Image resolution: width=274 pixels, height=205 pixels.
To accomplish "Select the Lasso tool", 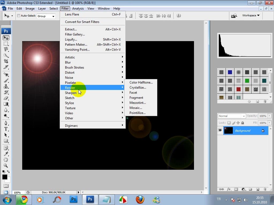I will click(6, 49).
